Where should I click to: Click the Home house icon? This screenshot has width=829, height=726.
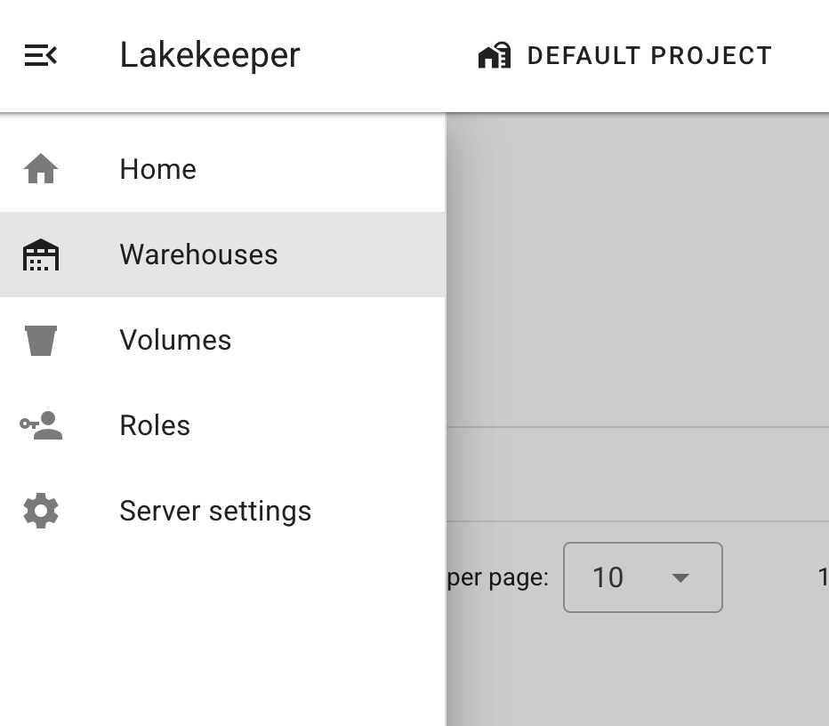41,169
